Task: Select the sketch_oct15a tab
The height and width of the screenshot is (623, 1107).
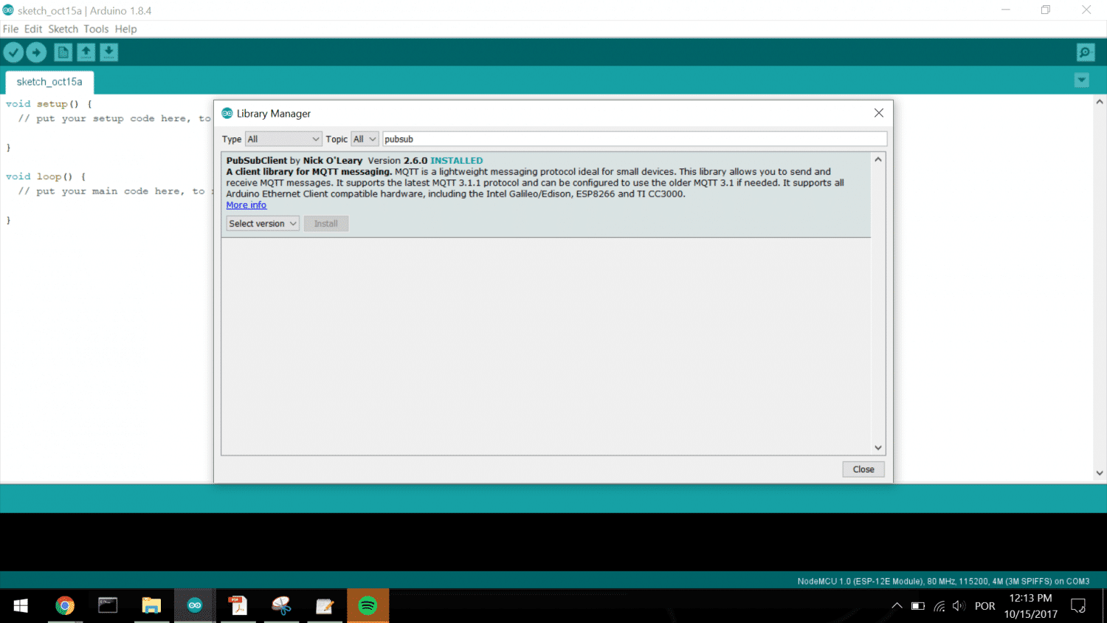Action: 49,82
